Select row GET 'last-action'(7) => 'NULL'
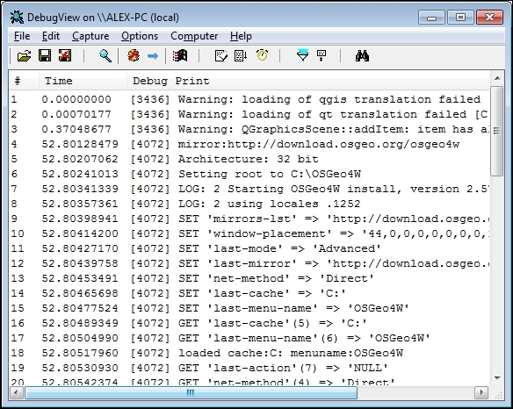The width and height of the screenshot is (513, 409). pos(249,368)
